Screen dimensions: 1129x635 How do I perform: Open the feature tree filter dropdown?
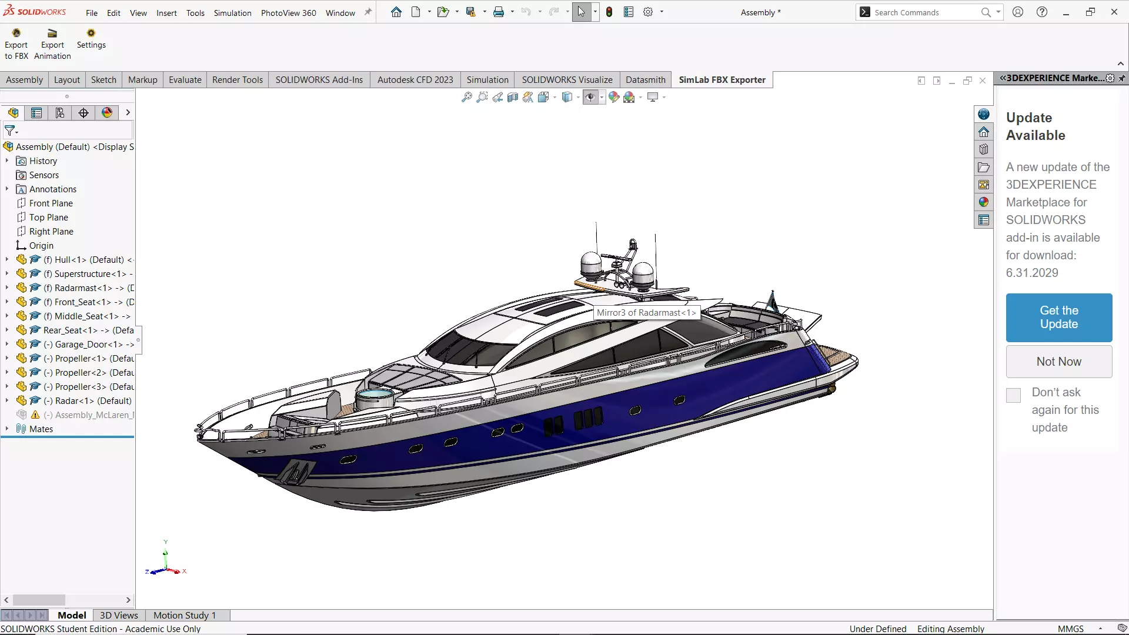(11, 131)
